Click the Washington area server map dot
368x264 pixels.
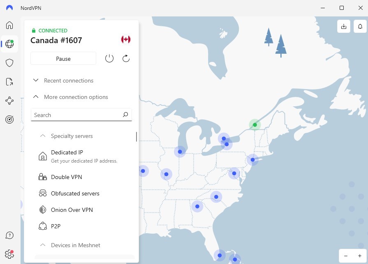tap(234, 173)
